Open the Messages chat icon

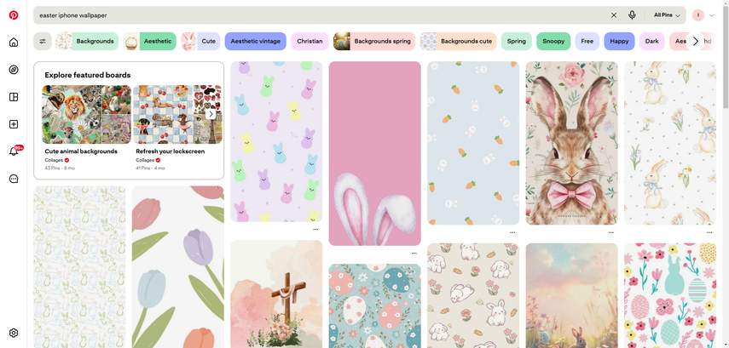14,179
